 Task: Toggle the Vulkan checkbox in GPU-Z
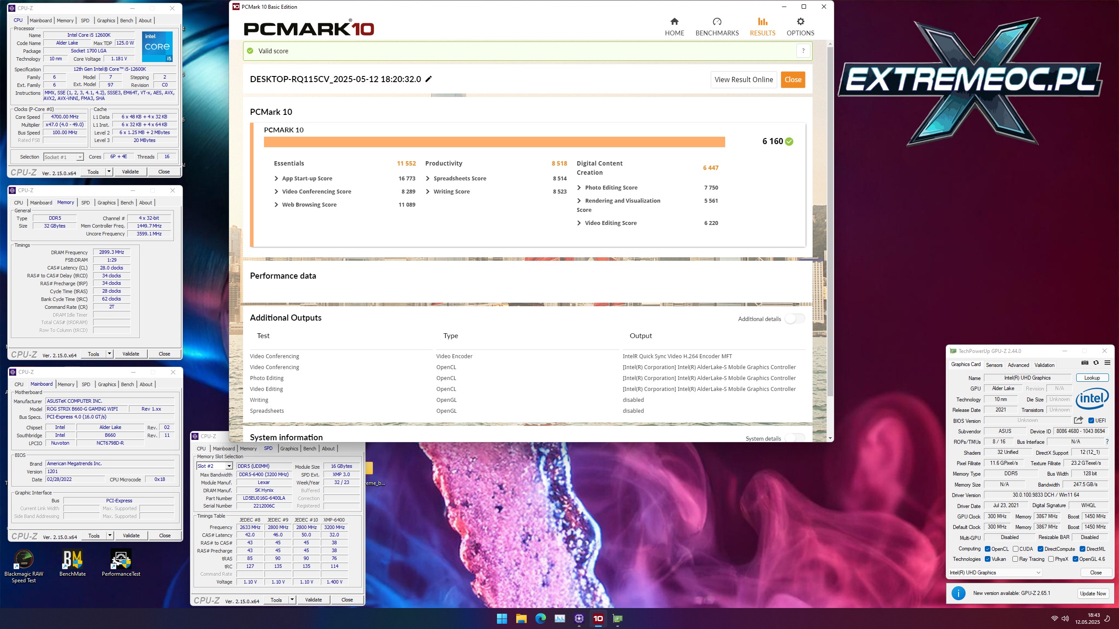pyautogui.click(x=987, y=559)
